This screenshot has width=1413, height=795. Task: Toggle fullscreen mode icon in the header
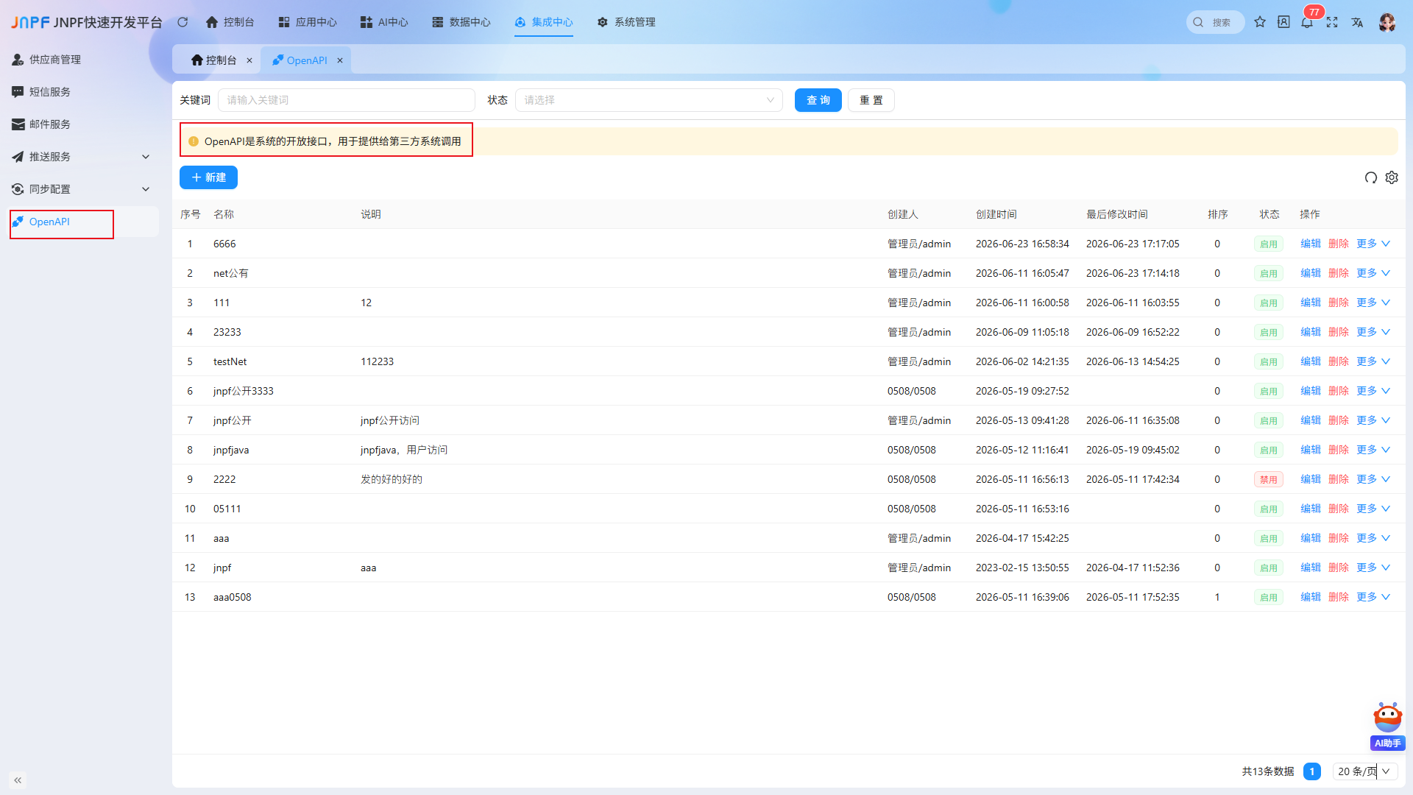(1332, 22)
